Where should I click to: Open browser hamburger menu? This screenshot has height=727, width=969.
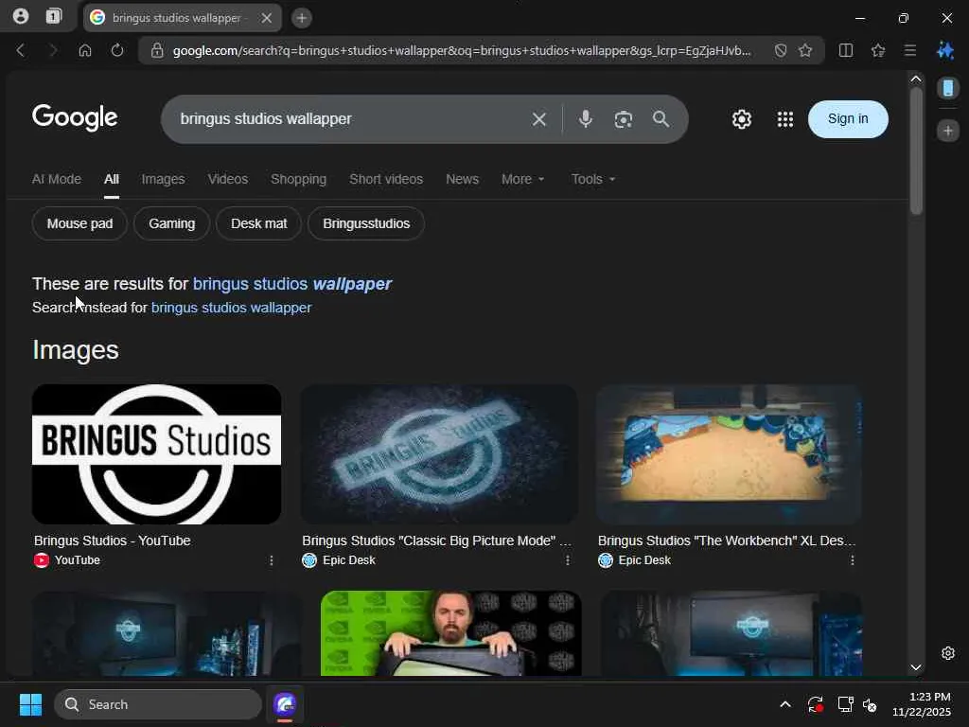click(910, 50)
